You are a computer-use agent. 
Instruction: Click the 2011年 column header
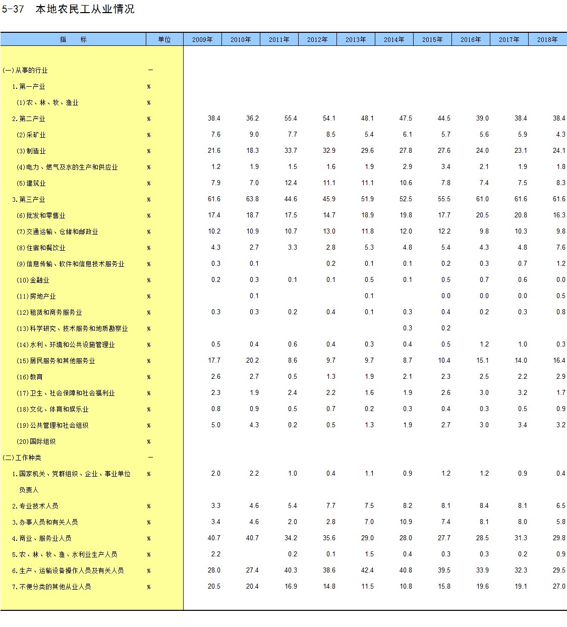pyautogui.click(x=279, y=39)
